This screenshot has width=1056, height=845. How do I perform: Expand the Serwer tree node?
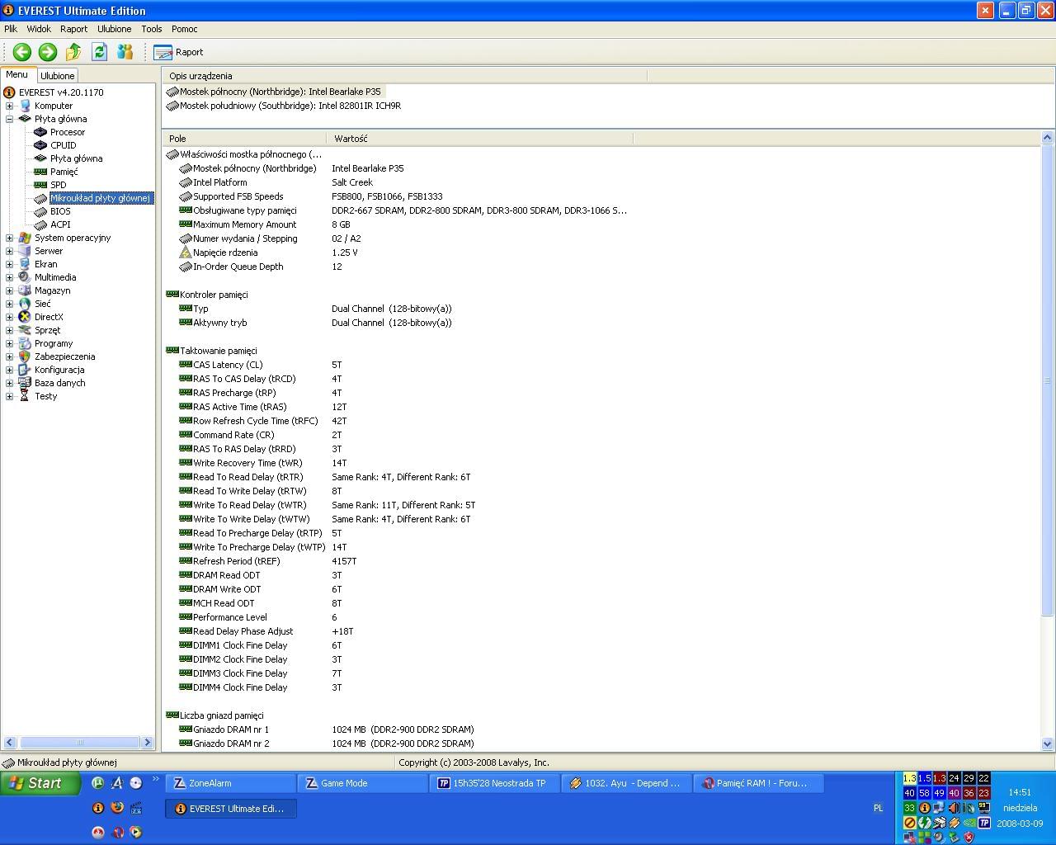pyautogui.click(x=9, y=251)
